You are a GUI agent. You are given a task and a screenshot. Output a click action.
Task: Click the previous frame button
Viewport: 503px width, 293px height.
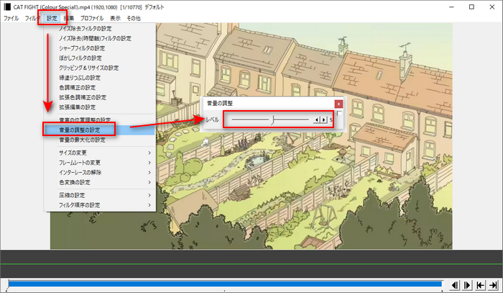(x=455, y=285)
